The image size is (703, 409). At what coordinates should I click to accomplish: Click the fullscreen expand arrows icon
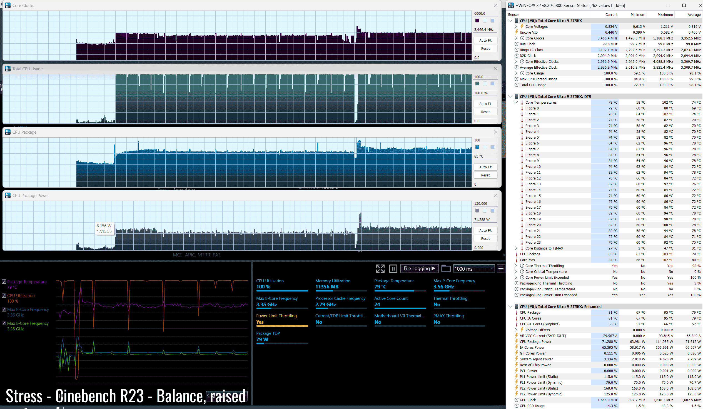coord(380,269)
